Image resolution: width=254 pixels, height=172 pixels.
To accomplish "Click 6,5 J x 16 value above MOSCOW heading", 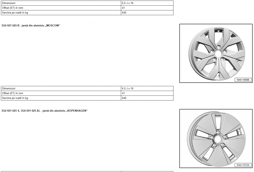I will click(128, 3).
